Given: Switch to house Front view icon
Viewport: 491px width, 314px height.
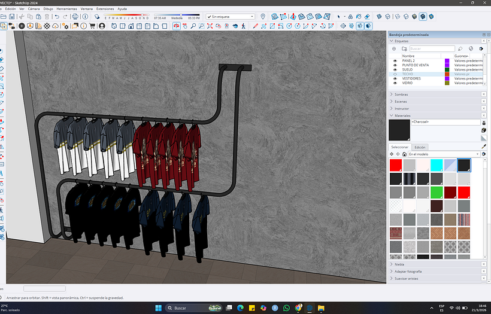Looking at the screenshot, I should [131, 26].
